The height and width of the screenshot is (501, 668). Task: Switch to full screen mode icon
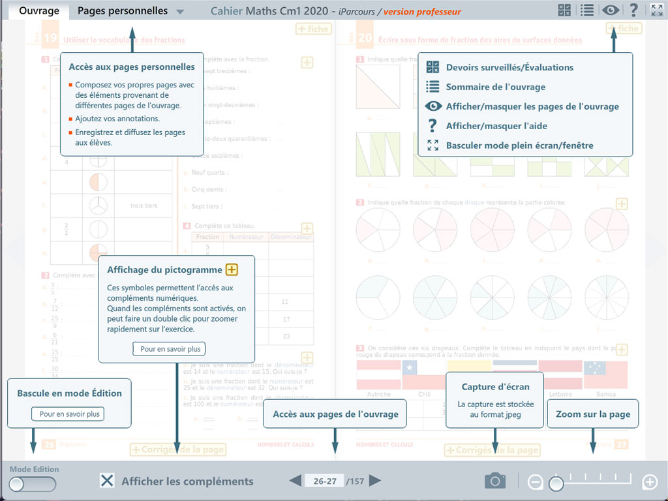click(657, 10)
